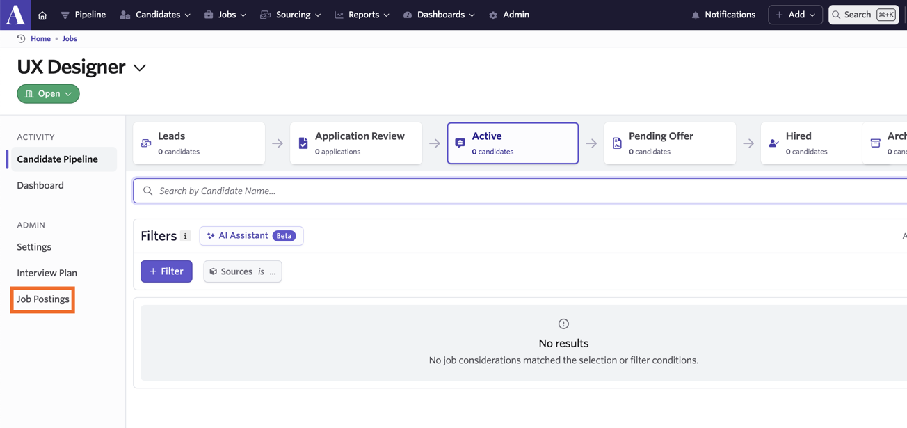Expand the Candidates menu

click(155, 15)
